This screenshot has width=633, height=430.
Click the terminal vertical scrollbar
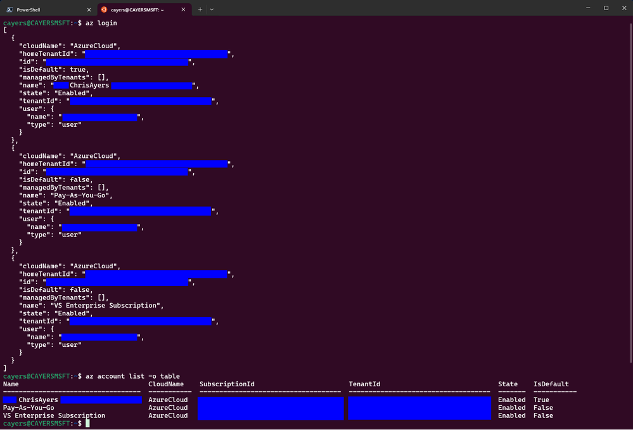tap(631, 193)
